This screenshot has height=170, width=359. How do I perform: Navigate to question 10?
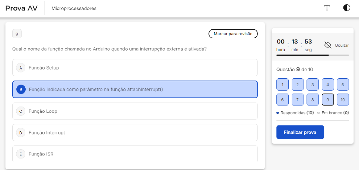click(343, 100)
